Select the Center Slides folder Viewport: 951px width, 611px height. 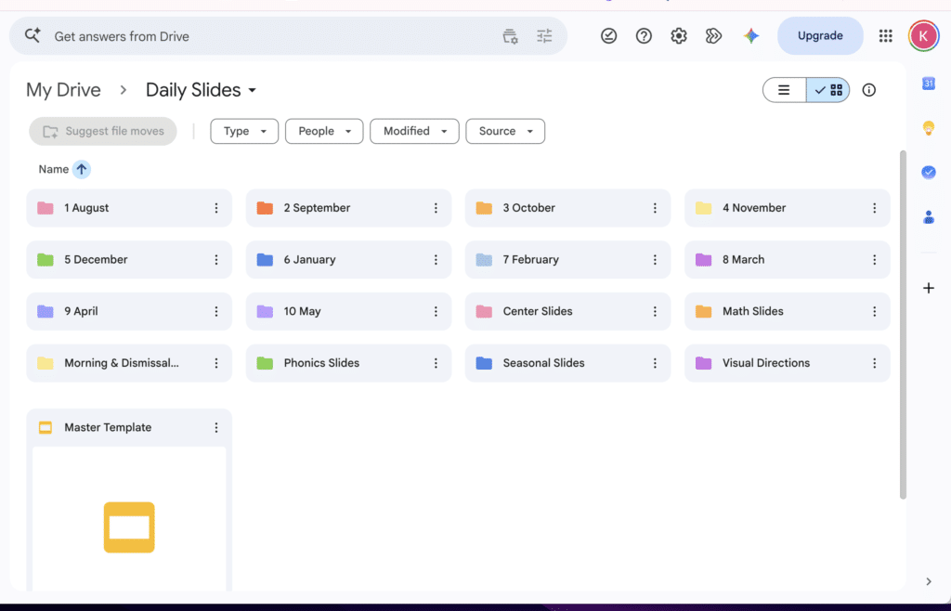pos(567,312)
